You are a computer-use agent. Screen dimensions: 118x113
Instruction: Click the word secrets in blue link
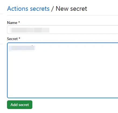[40, 9]
